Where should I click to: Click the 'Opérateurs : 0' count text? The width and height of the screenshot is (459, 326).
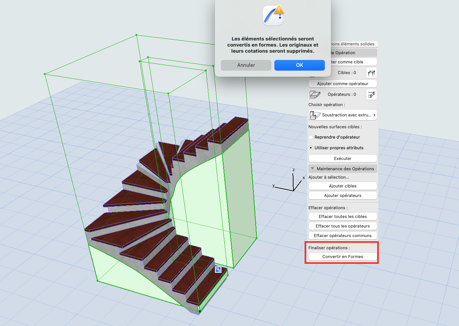[342, 94]
